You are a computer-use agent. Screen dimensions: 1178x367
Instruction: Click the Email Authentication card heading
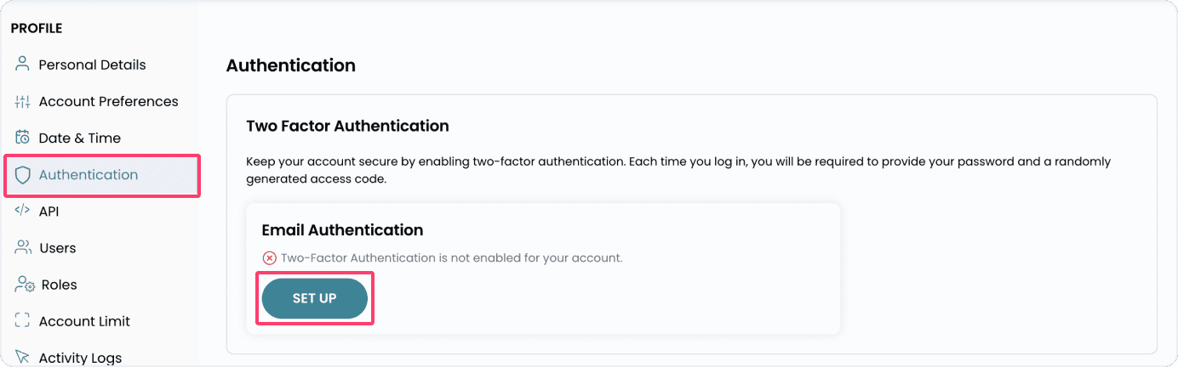click(342, 230)
